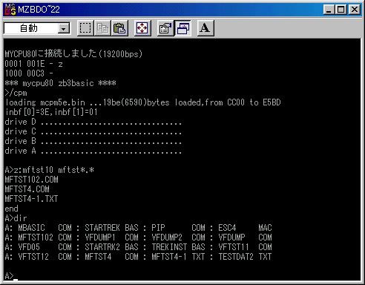The width and height of the screenshot is (365, 285).
Task: Select the Mark selection tool icon
Action: click(x=85, y=28)
